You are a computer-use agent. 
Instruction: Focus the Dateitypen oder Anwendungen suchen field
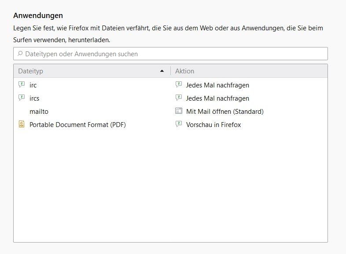click(170, 54)
